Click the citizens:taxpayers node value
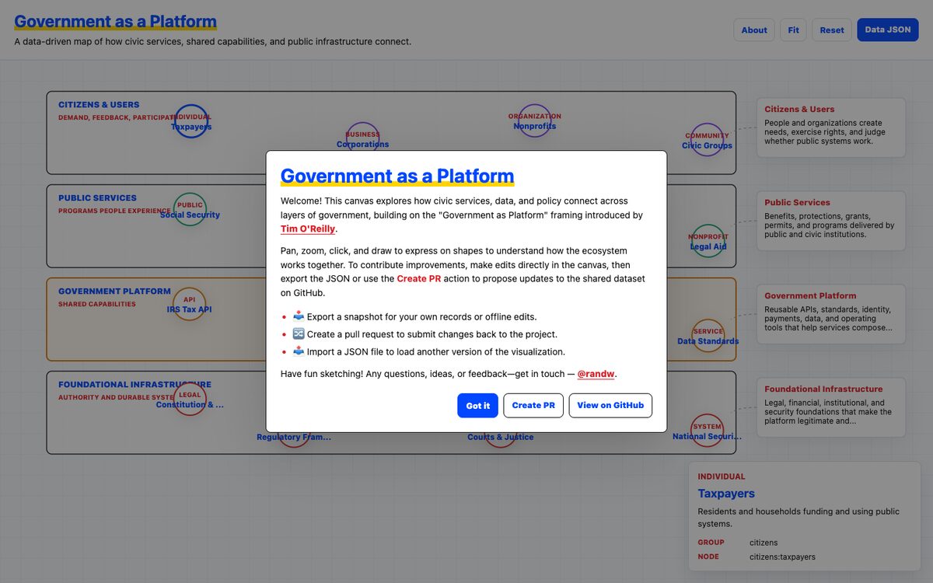 [782, 557]
